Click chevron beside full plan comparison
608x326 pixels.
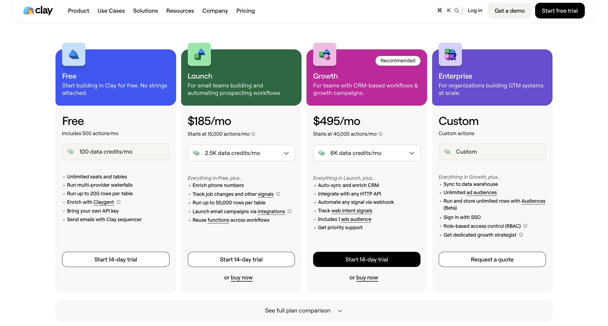coord(340,311)
